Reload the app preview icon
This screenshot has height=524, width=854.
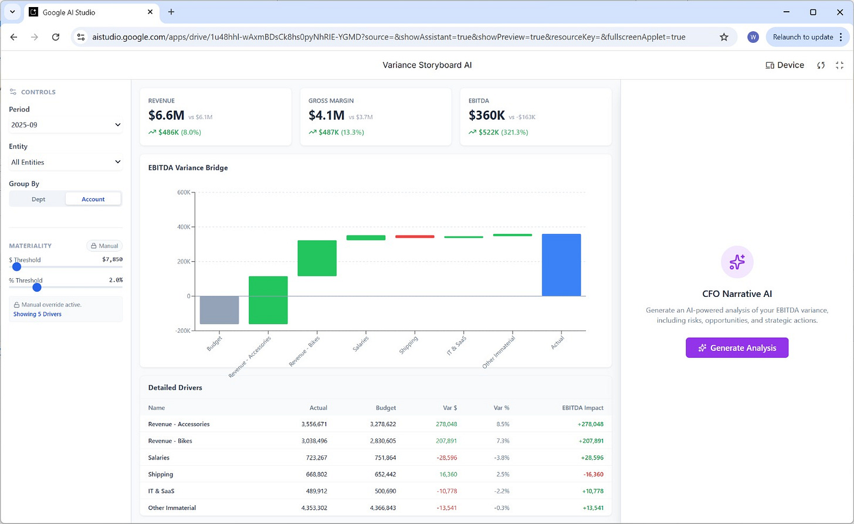coord(821,65)
